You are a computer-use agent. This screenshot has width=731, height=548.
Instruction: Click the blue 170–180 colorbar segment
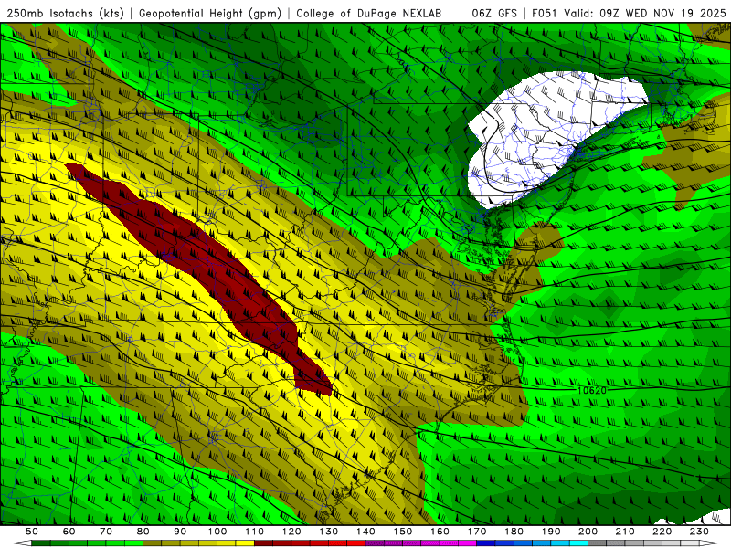click(495, 543)
